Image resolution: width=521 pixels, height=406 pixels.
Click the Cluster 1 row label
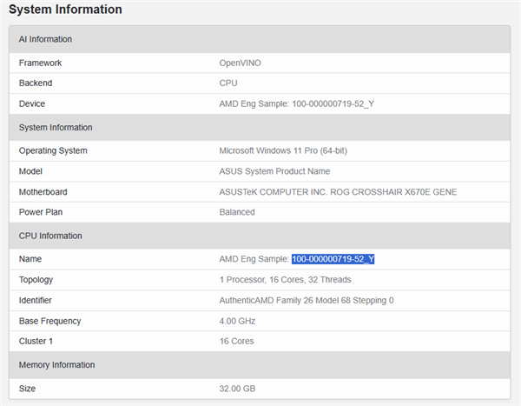tap(36, 341)
